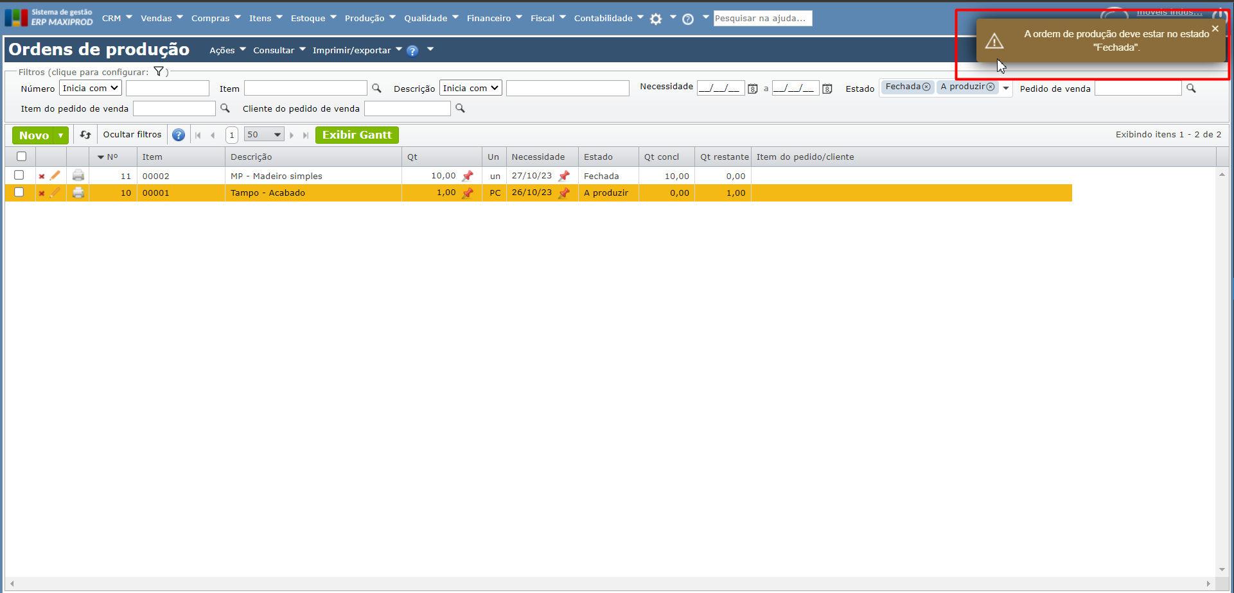The height and width of the screenshot is (593, 1234).
Task: Edit order 11 with pencil icon
Action: (x=55, y=175)
